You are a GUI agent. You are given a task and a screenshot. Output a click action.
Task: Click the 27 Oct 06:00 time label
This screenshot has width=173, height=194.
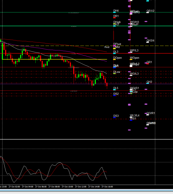[41, 187]
